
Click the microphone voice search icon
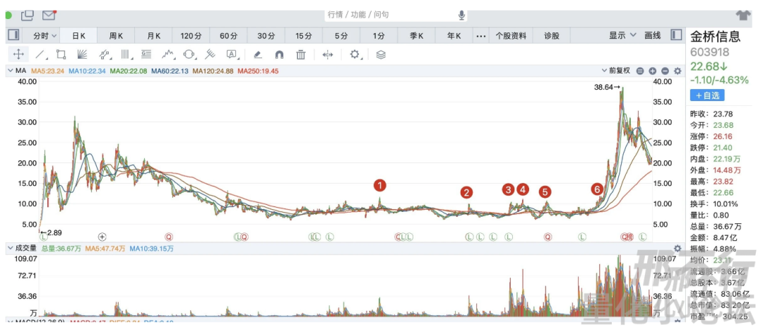461,16
